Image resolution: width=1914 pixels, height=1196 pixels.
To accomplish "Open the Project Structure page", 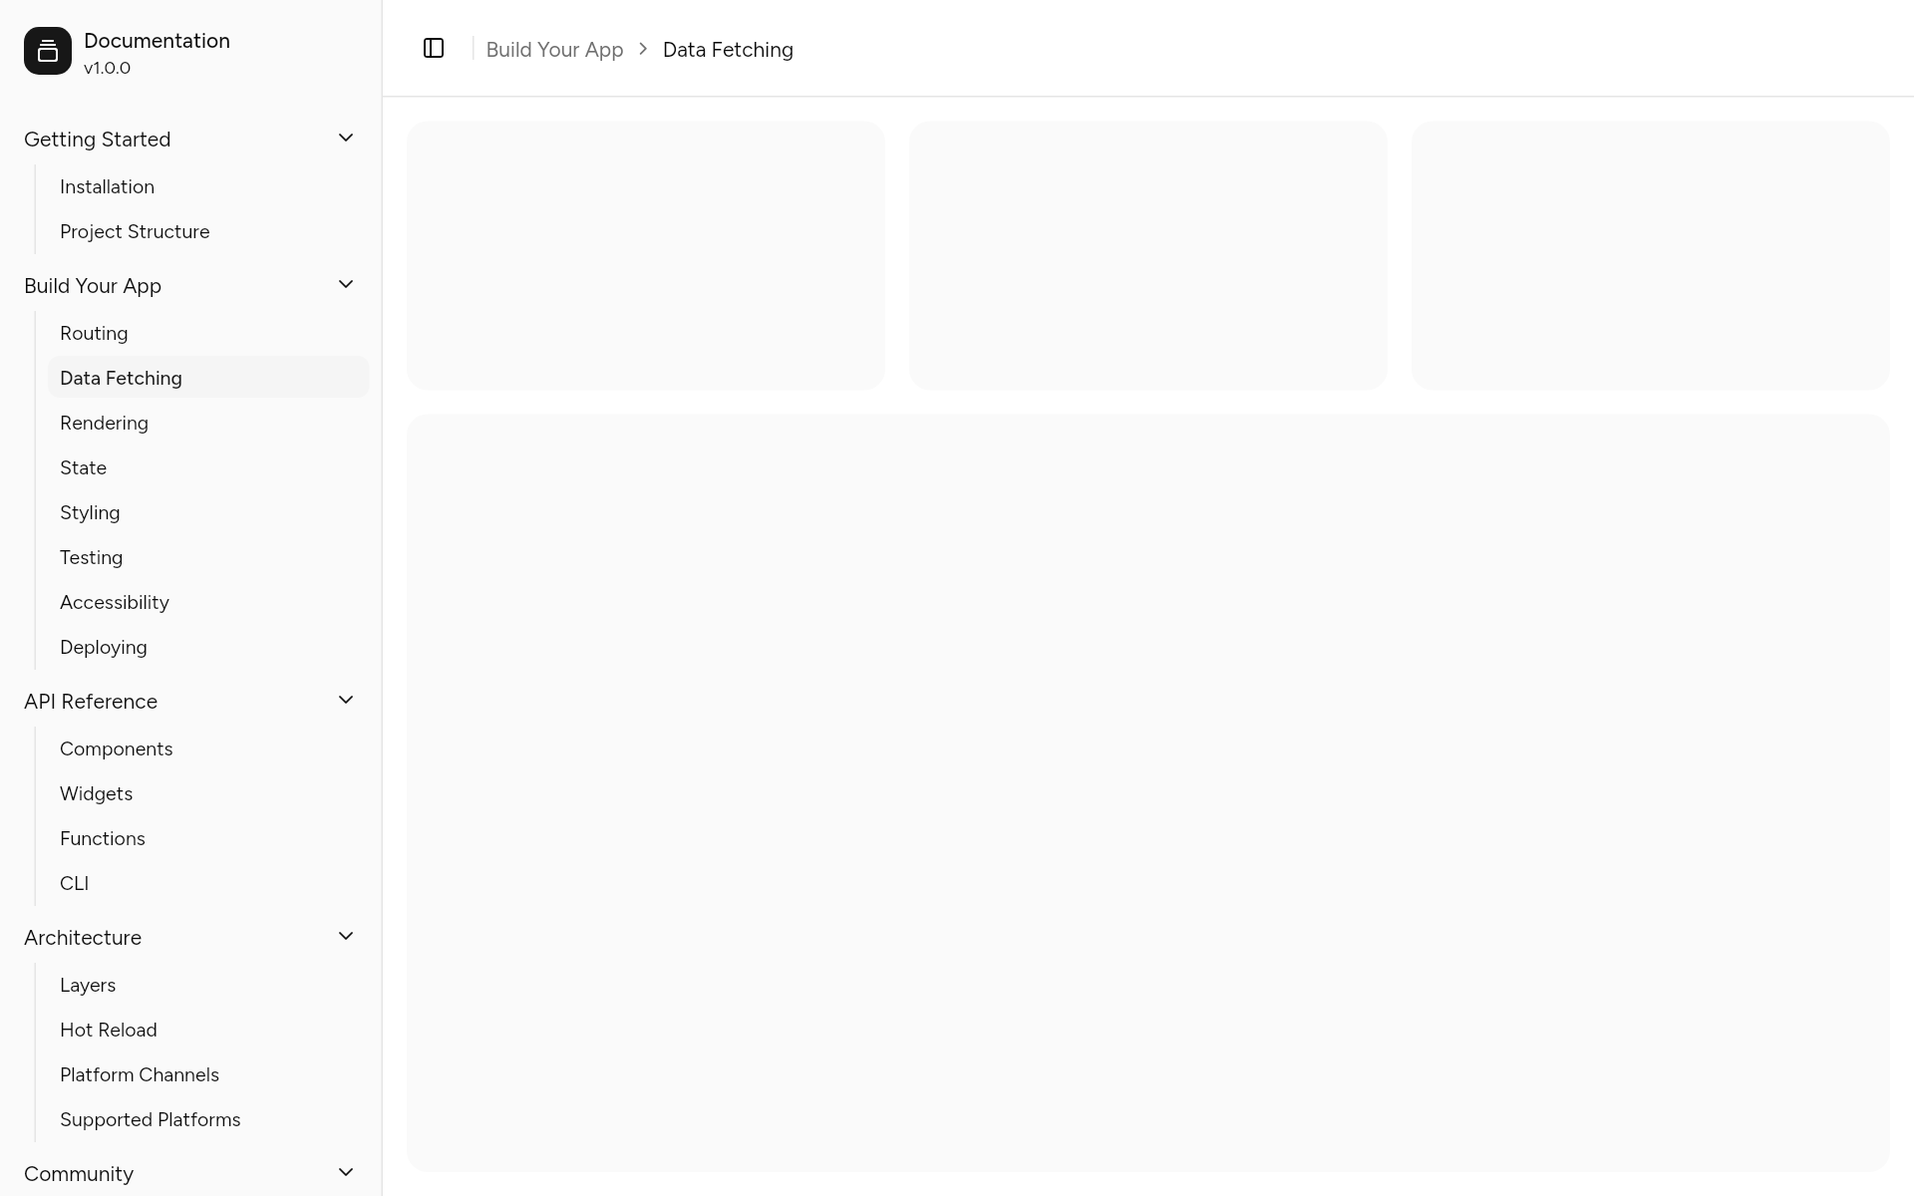I will [208, 231].
